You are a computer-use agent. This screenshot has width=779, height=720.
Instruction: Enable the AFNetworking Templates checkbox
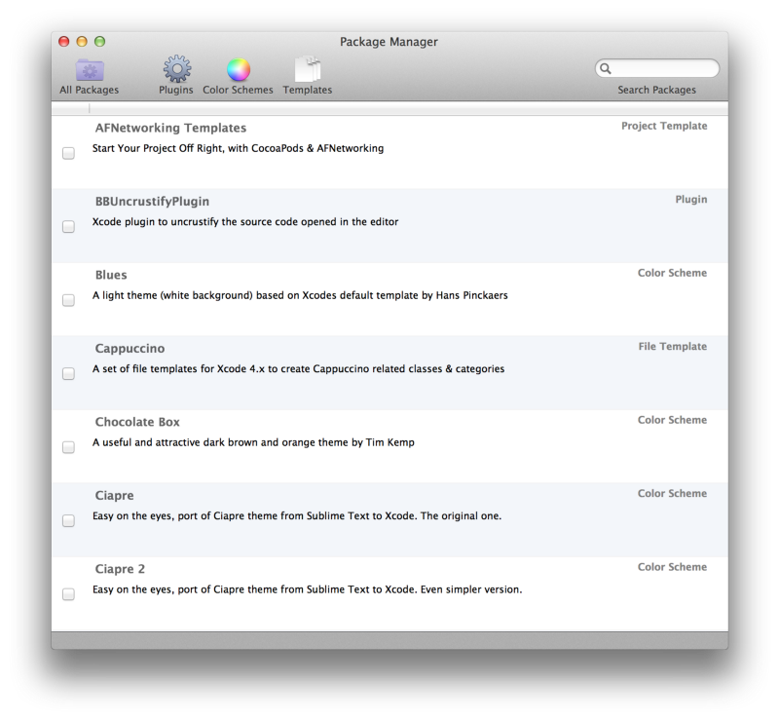68,153
